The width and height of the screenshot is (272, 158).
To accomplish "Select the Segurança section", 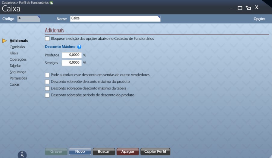I will coord(18,72).
